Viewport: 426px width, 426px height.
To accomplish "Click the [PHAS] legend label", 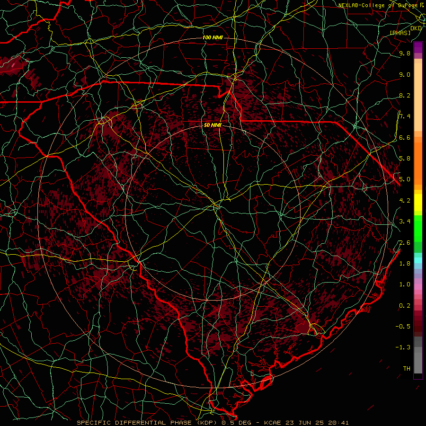I will point(400,33).
